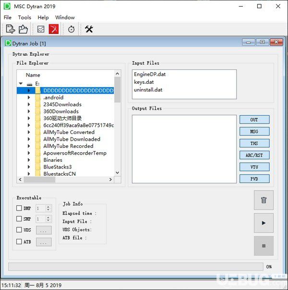Minimize the Dytran Job sub-window

249,42
